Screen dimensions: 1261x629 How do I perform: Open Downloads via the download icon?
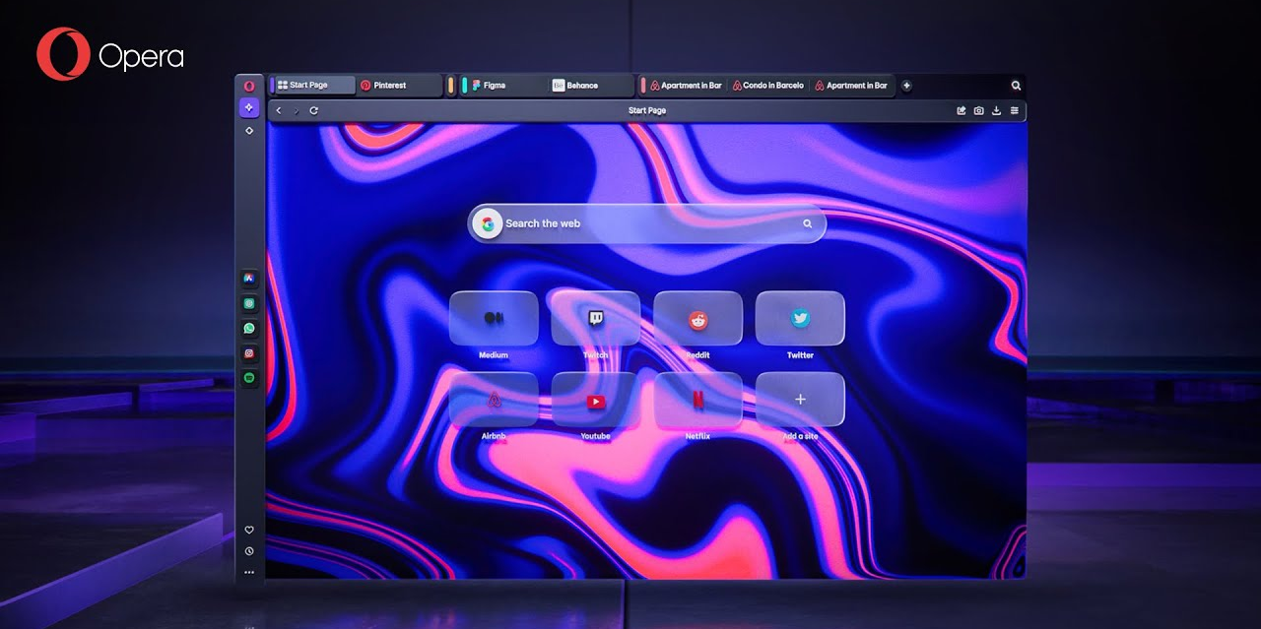click(996, 110)
